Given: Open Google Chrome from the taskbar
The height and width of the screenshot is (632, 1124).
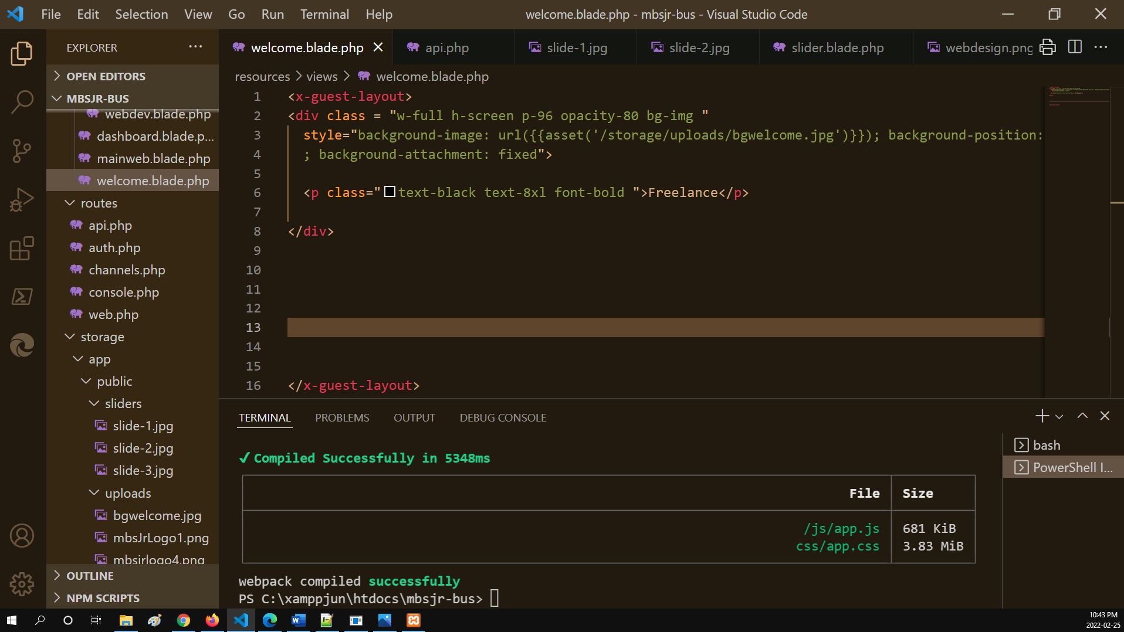Looking at the screenshot, I should pyautogui.click(x=184, y=620).
